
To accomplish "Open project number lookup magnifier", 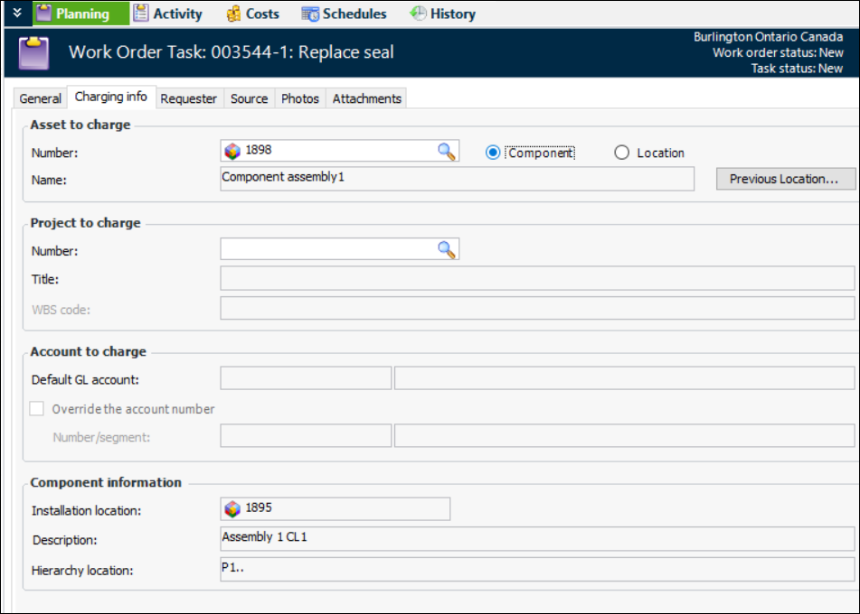I will 447,250.
